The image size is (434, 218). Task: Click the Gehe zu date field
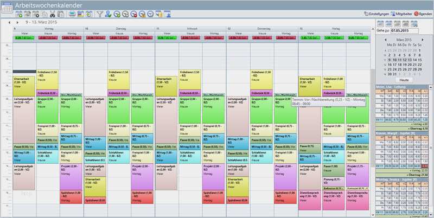[404, 31]
